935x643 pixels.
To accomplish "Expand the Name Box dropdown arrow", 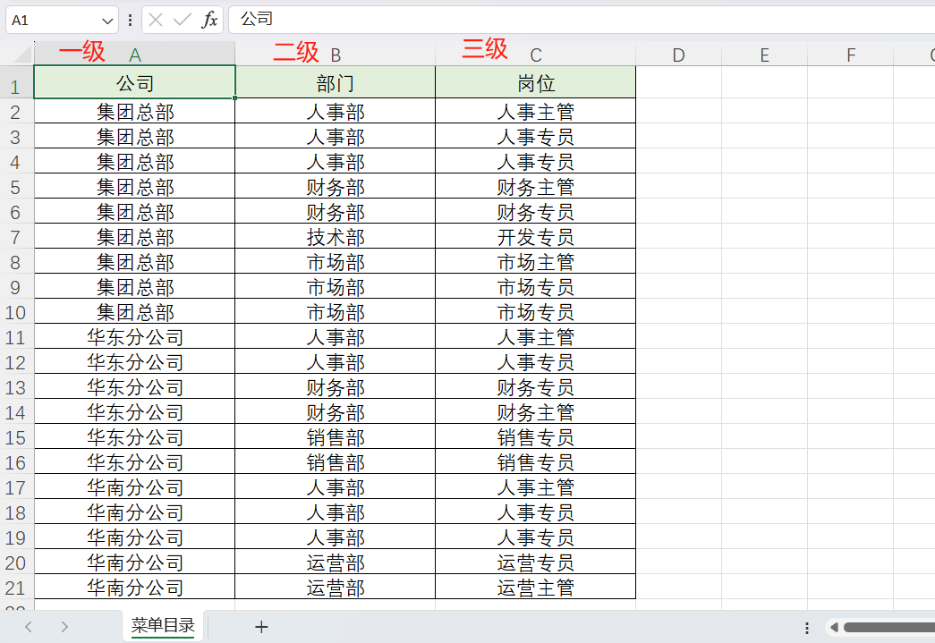I will (x=108, y=20).
